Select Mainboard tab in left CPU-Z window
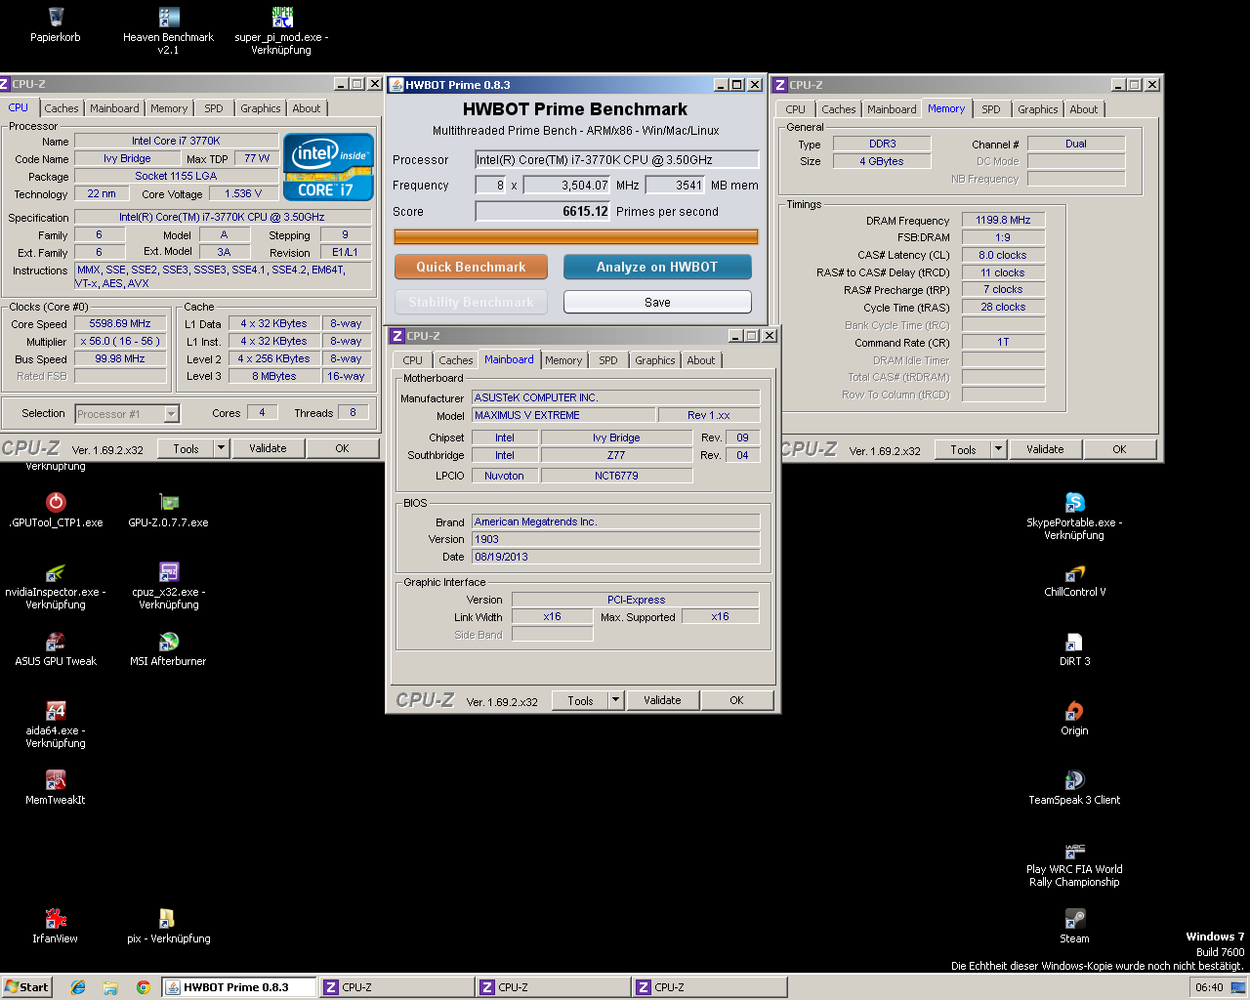Viewport: 1250px width, 1000px height. point(114,108)
